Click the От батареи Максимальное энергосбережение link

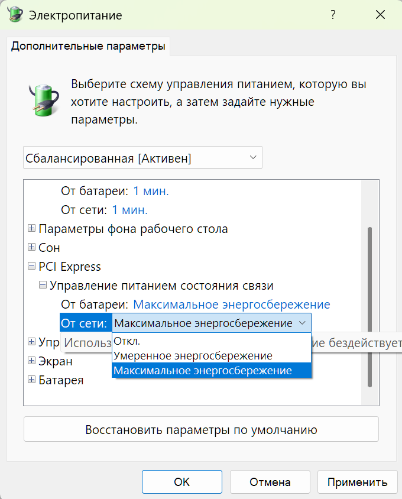point(231,304)
